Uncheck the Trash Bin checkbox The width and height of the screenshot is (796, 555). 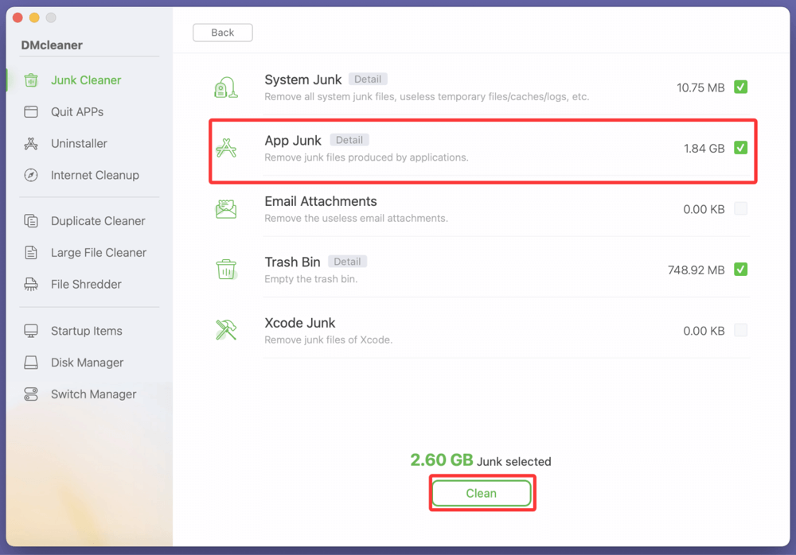tap(740, 270)
